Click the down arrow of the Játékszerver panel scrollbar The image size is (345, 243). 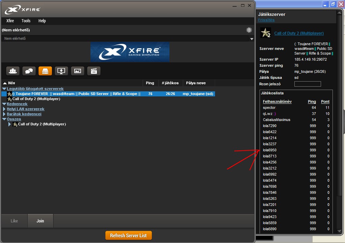coord(339,231)
